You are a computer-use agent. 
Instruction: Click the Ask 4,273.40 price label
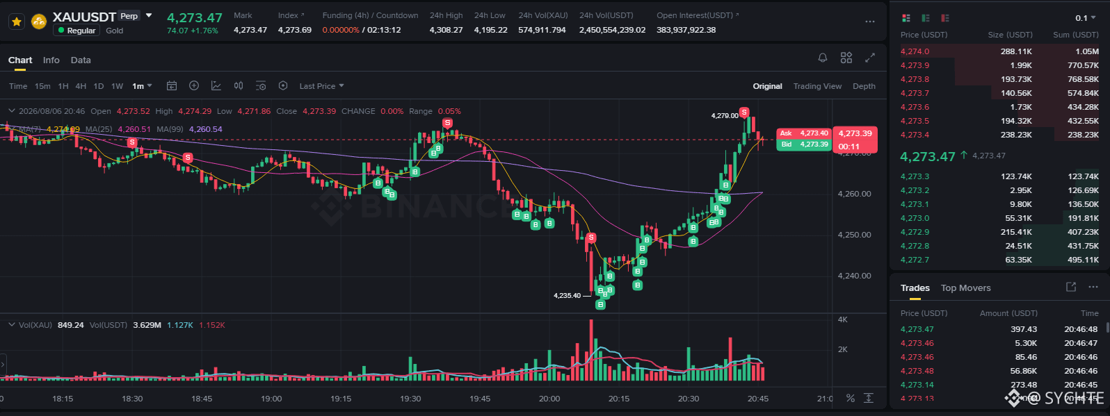(x=804, y=133)
